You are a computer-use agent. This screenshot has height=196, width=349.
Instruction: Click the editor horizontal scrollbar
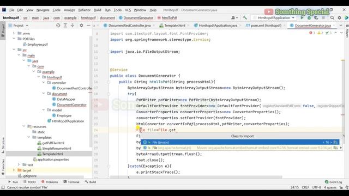click(196, 177)
